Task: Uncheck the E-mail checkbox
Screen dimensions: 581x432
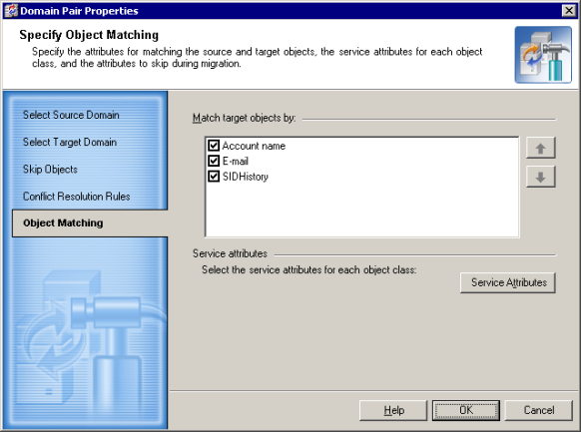Action: 214,161
